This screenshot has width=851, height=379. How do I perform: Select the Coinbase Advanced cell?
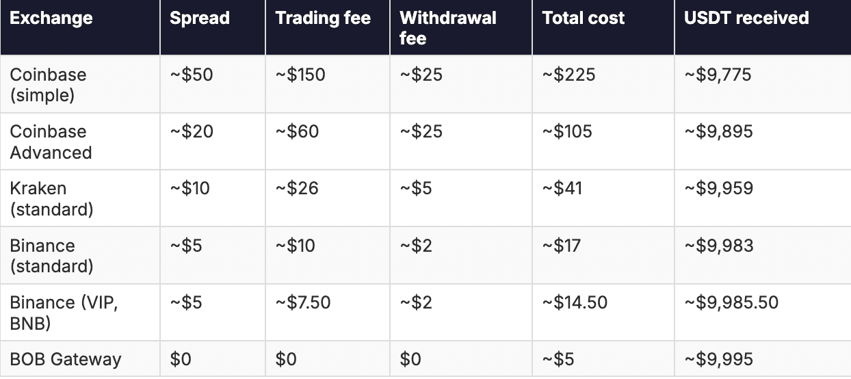point(51,142)
